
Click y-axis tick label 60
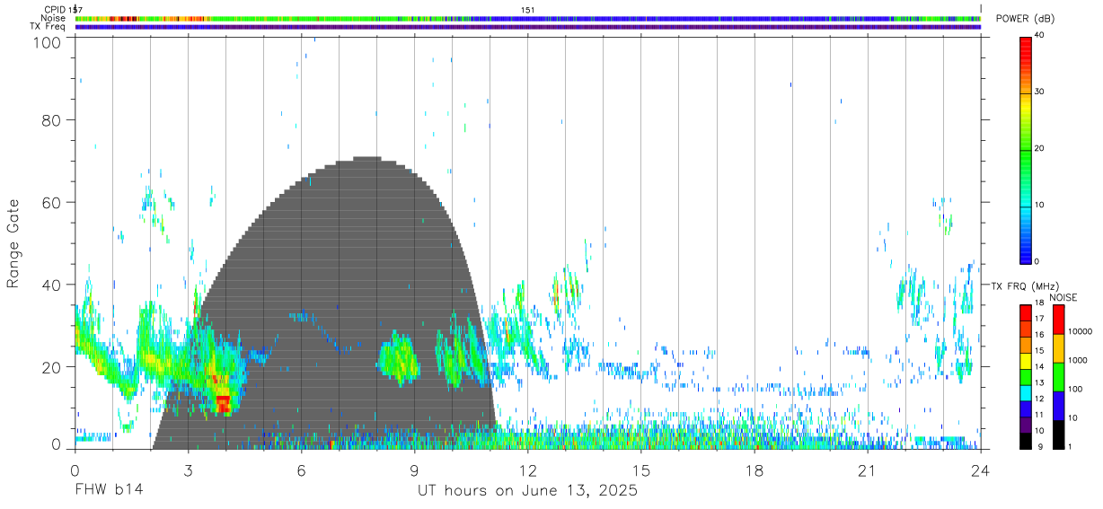click(50, 202)
